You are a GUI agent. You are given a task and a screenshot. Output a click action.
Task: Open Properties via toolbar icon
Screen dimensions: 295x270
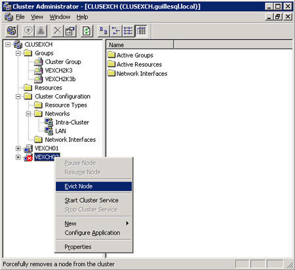click(70, 31)
